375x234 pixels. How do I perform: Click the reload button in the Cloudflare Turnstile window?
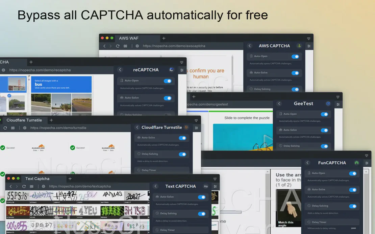point(5,128)
